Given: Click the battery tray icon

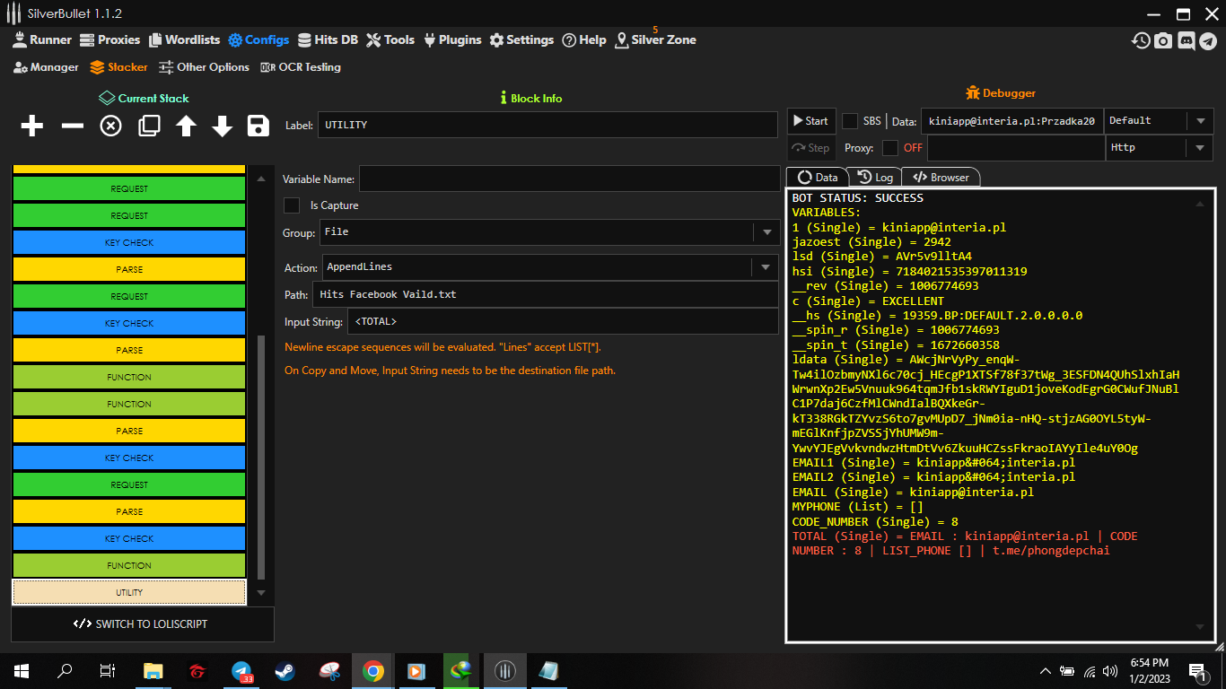Looking at the screenshot, I should (x=1067, y=670).
